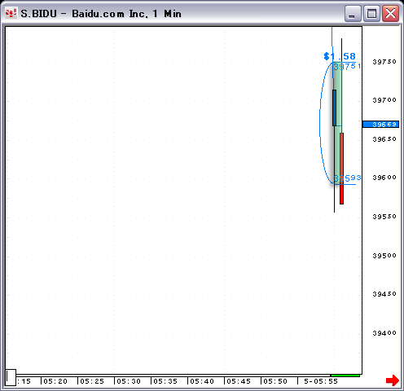Image resolution: width=404 pixels, height=391 pixels.
Task: Click the 39750 price axis label
Action: coord(384,62)
